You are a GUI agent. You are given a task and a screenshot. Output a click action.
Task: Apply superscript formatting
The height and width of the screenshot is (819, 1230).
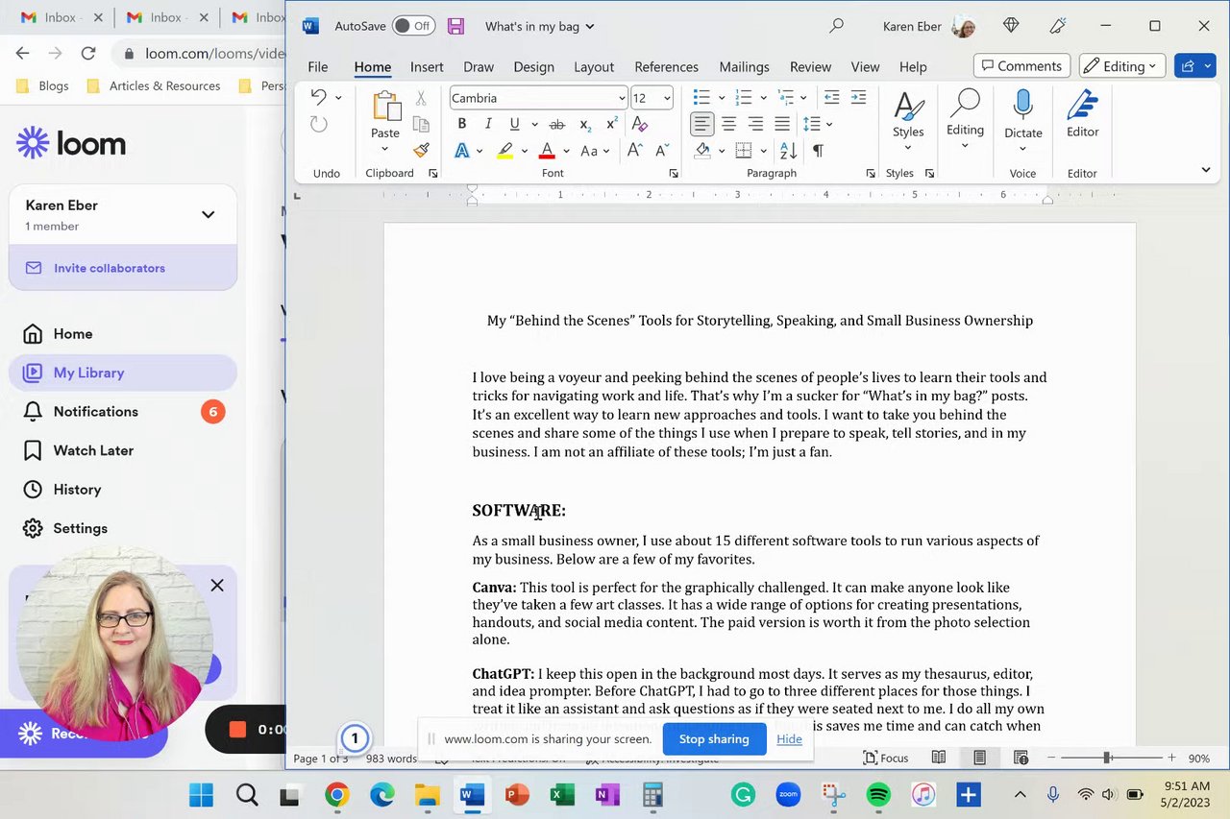[x=611, y=124]
